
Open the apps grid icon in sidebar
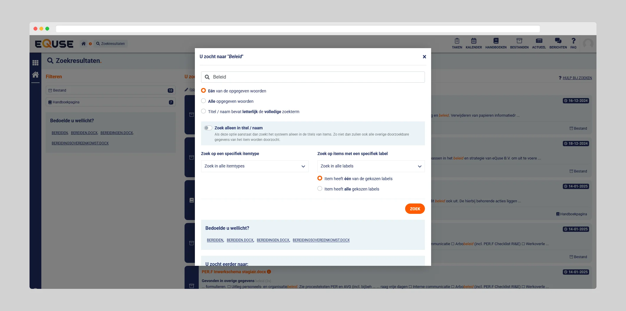[x=35, y=63]
